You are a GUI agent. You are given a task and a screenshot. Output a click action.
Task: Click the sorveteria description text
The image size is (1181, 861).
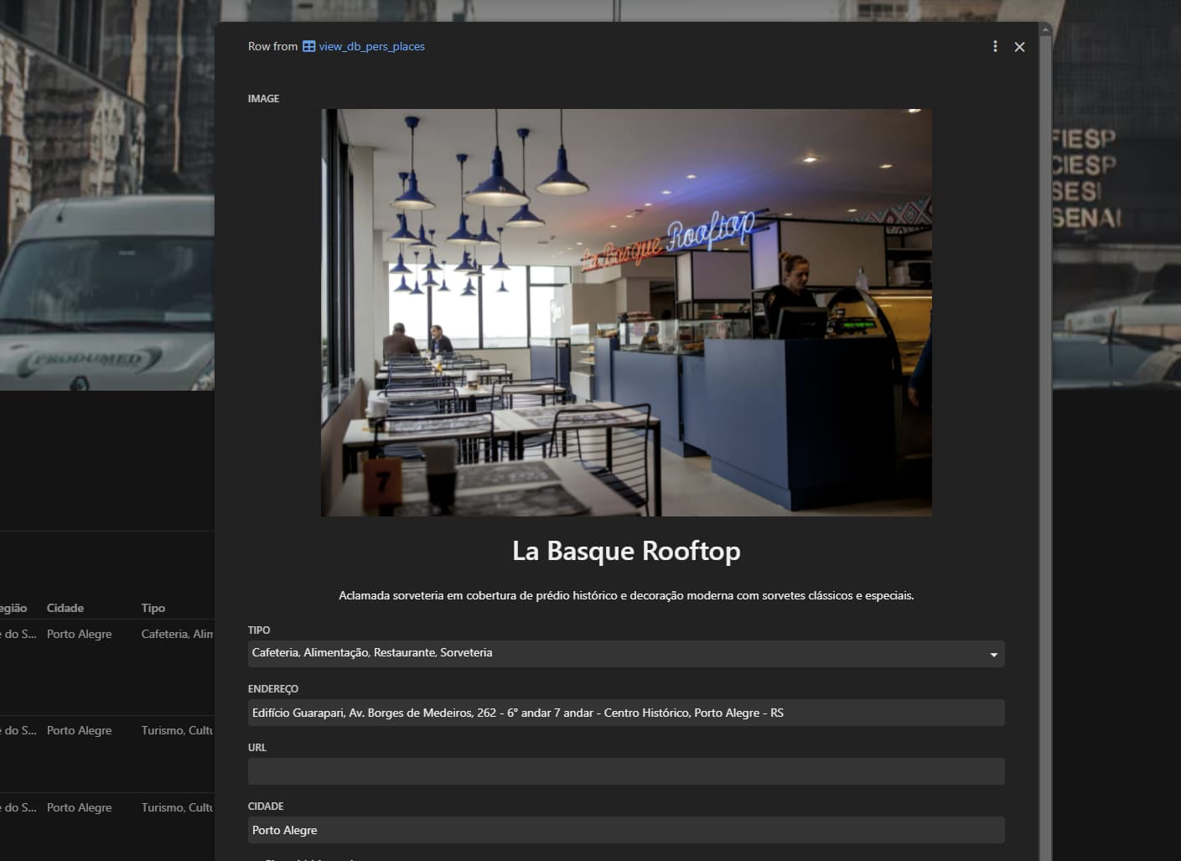click(626, 596)
